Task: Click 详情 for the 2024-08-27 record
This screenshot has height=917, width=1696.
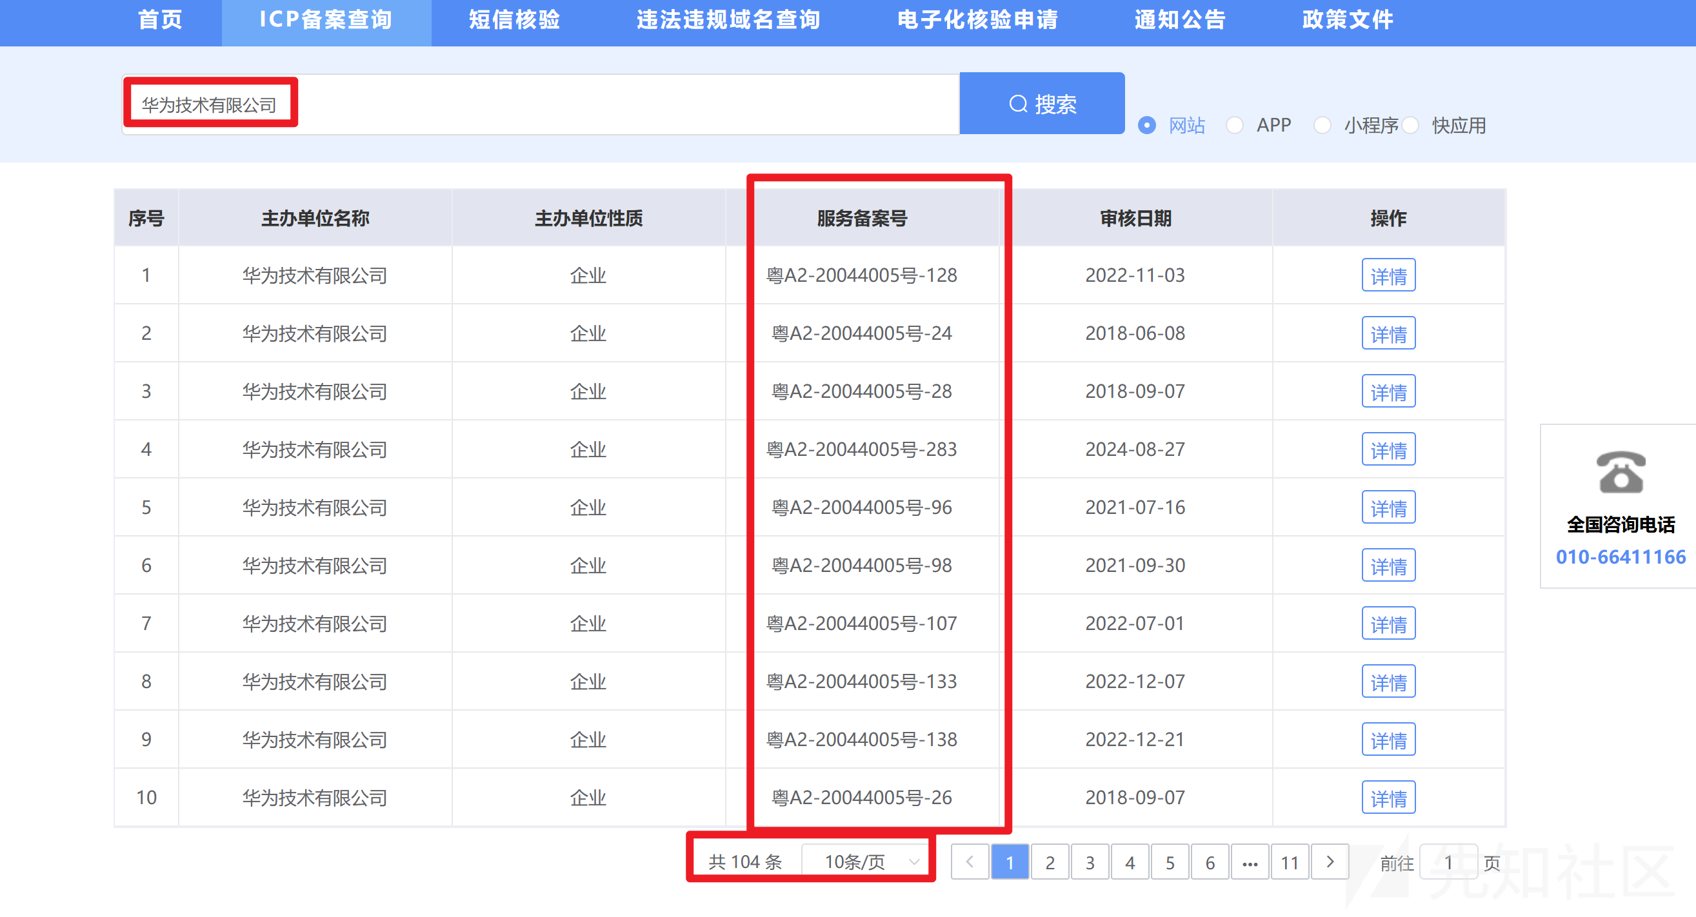Action: pos(1388,449)
